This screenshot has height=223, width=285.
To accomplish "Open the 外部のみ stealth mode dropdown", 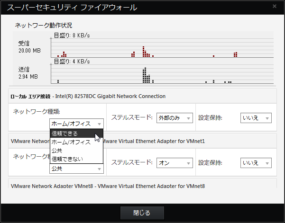I will point(174,118).
